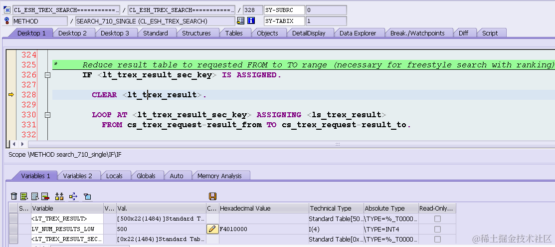Viewport: 555px width, 247px height.
Task: Collapse the LOOP block at line 330
Action: click(47, 115)
